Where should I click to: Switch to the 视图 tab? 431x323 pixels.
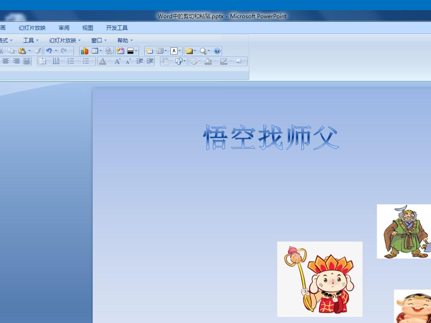tap(88, 28)
